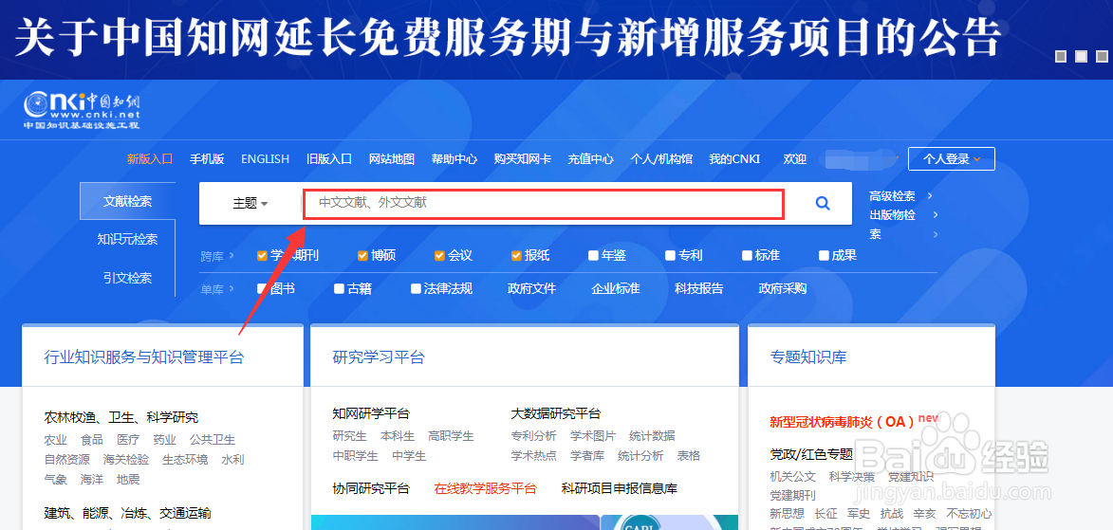Check the 法律法规 checkbox
1113x530 pixels.
[x=416, y=289]
